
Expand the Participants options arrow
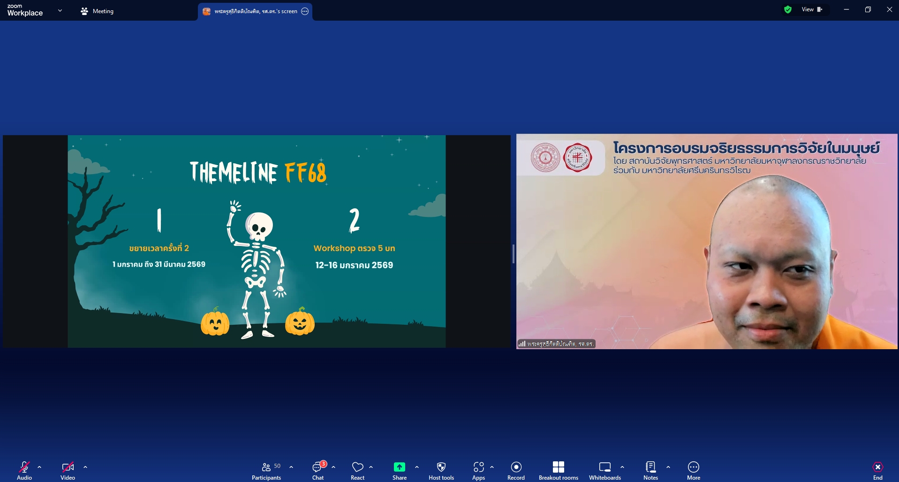[x=291, y=467]
